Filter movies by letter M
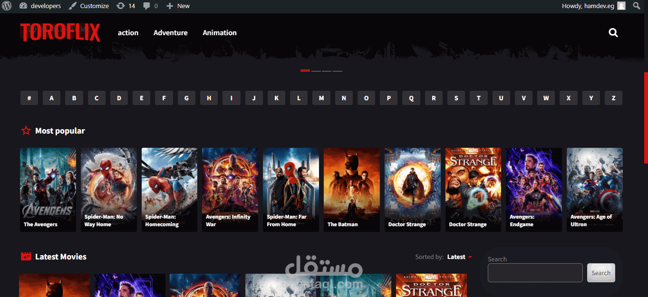The image size is (648, 297). point(321,98)
